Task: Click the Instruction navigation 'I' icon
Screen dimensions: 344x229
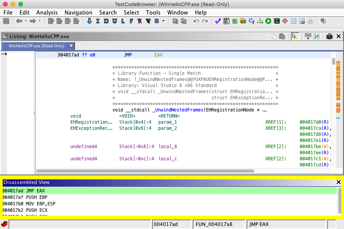Action: 97,21
